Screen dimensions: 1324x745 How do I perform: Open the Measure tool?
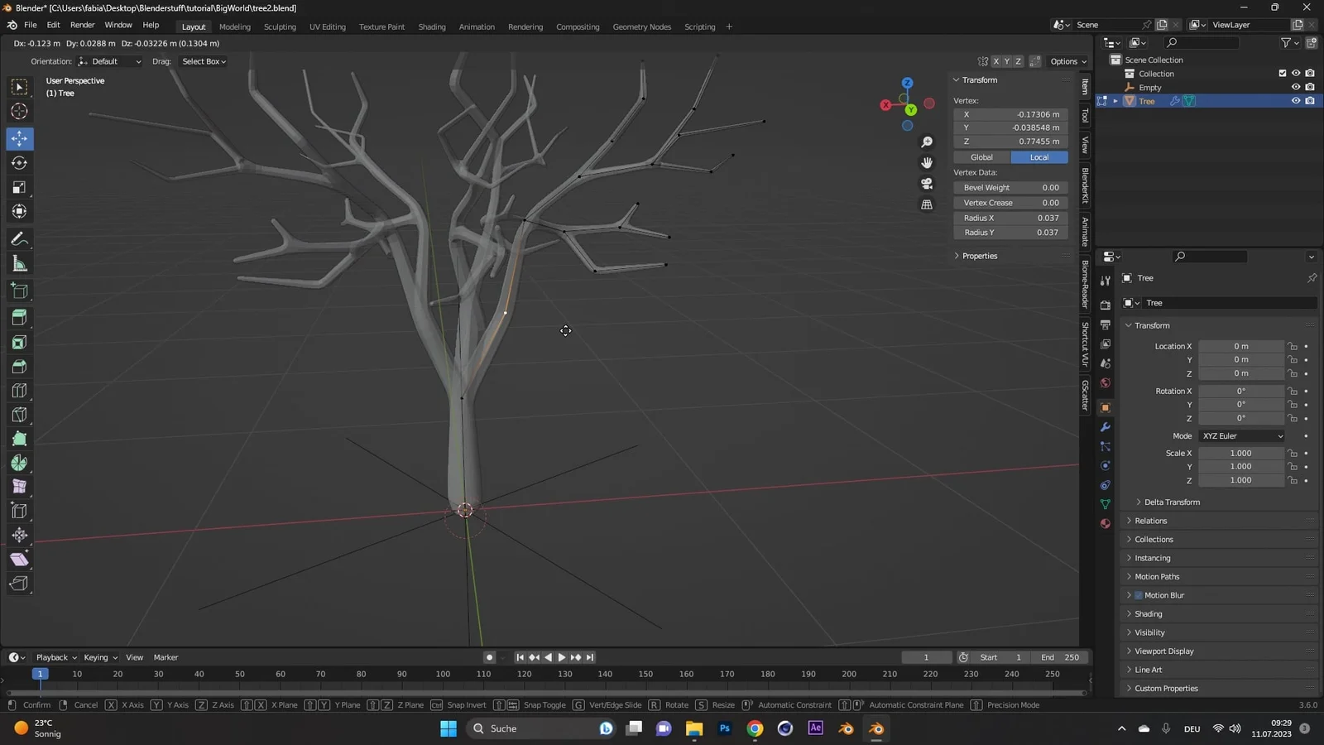[19, 263]
